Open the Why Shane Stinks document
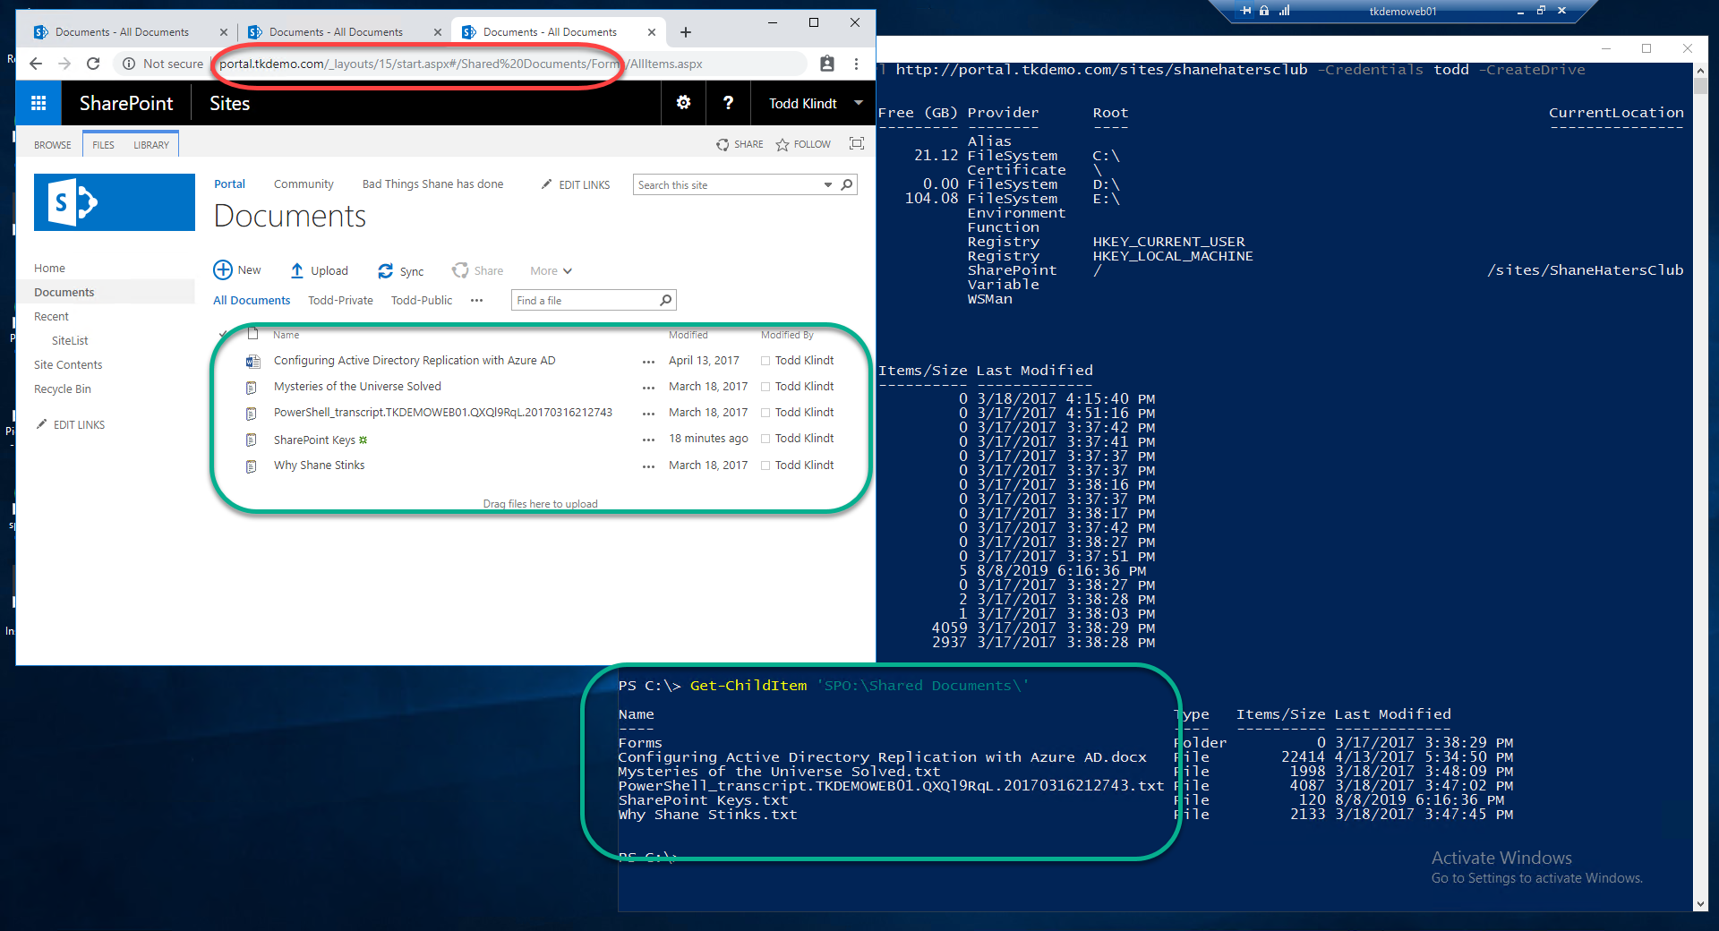 point(318,465)
